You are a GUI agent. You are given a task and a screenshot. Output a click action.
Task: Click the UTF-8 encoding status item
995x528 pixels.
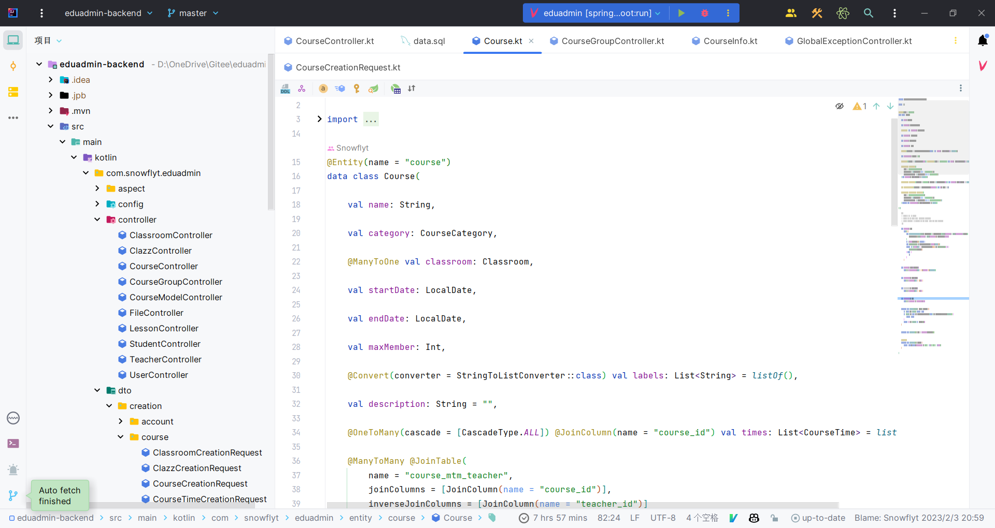pyautogui.click(x=663, y=518)
